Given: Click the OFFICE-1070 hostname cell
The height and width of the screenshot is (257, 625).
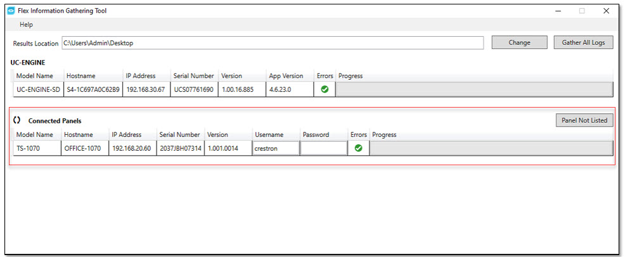Looking at the screenshot, I should tap(84, 148).
